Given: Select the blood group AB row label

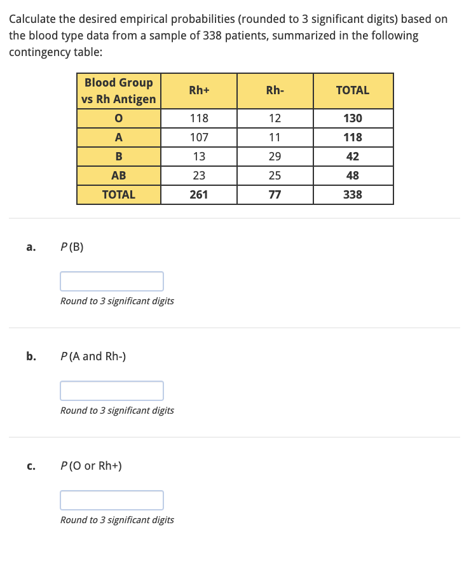Looking at the screenshot, I should 118,175.
